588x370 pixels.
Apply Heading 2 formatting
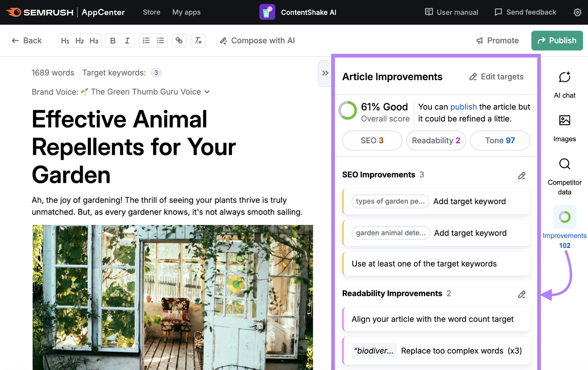point(79,40)
